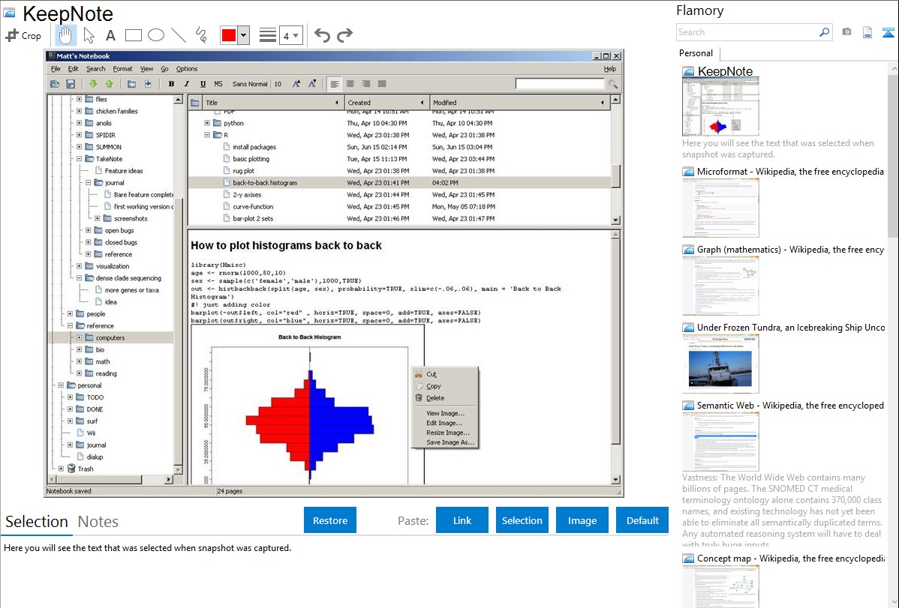Click the notebook search magnifier icon
This screenshot has height=608, width=899.
click(613, 84)
